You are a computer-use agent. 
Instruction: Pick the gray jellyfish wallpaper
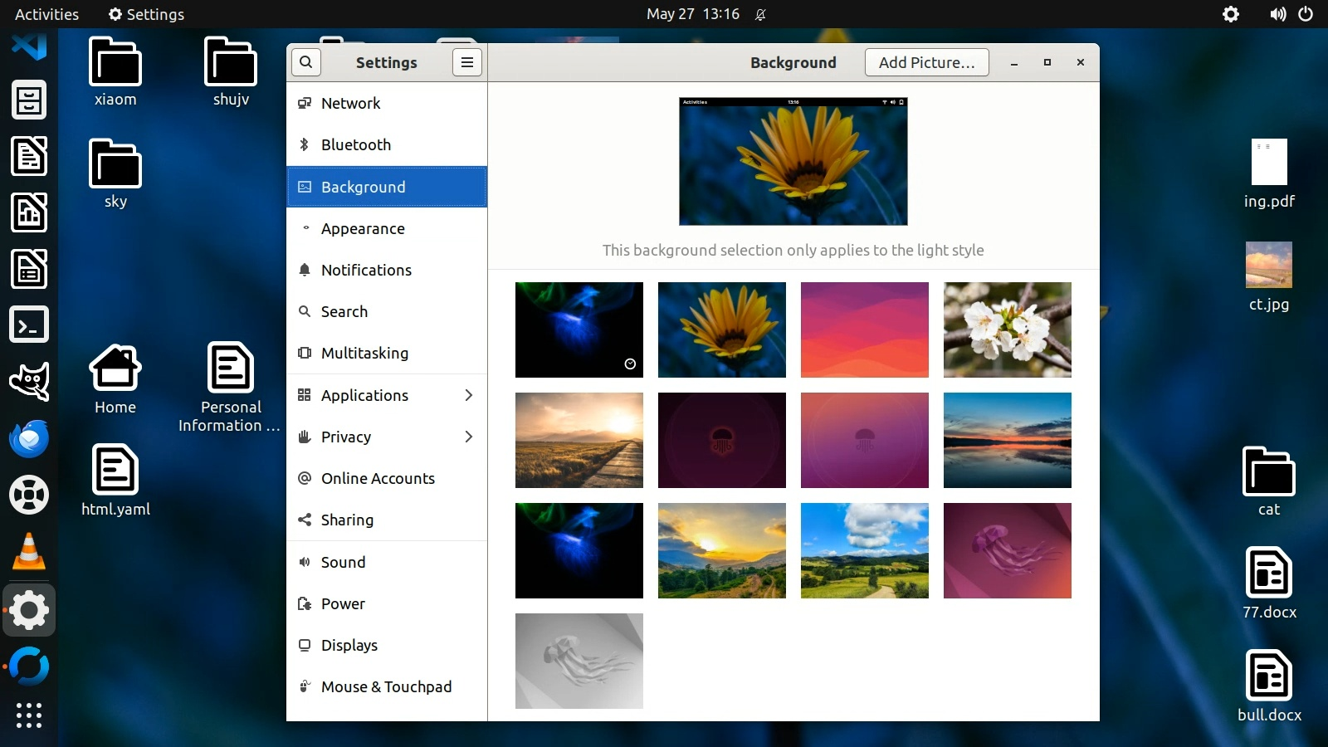point(579,661)
